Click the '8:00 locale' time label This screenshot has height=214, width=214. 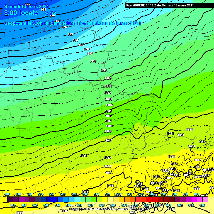[21, 13]
